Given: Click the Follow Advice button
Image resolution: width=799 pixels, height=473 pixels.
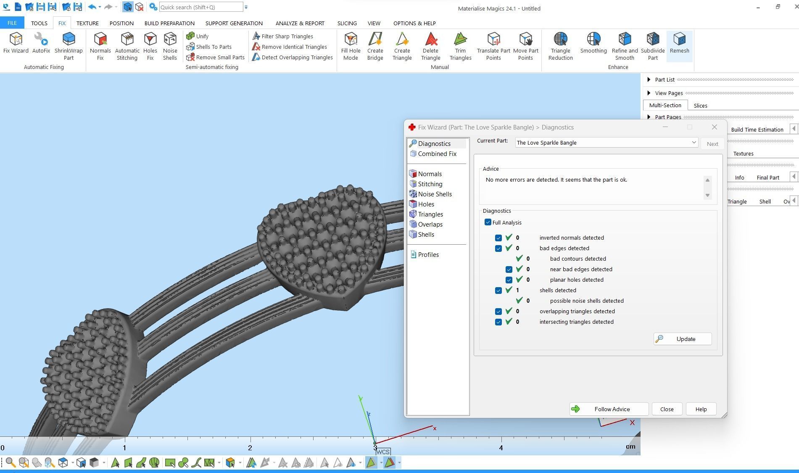Looking at the screenshot, I should [609, 409].
